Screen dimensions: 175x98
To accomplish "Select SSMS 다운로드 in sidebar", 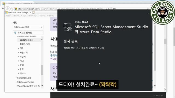I will [26, 40].
